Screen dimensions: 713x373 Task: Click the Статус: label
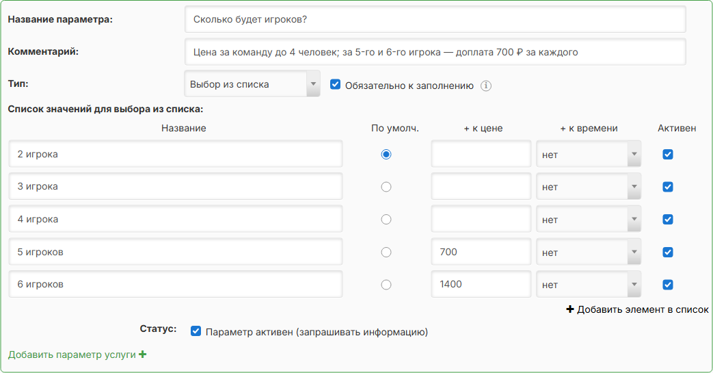(158, 329)
